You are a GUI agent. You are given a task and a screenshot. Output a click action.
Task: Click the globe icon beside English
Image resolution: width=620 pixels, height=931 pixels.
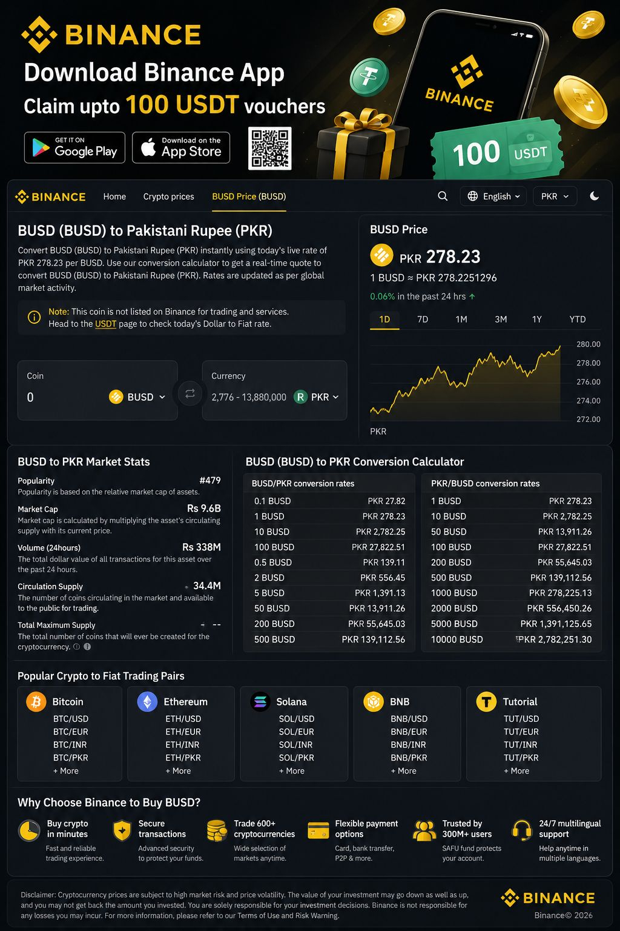[x=473, y=196]
